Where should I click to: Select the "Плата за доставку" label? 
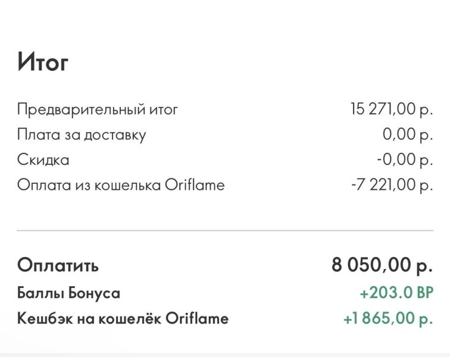click(82, 134)
